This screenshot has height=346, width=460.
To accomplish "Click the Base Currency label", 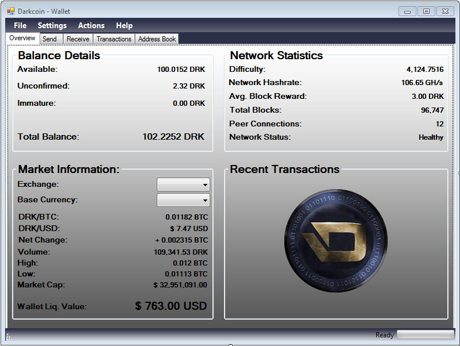I will 48,200.
